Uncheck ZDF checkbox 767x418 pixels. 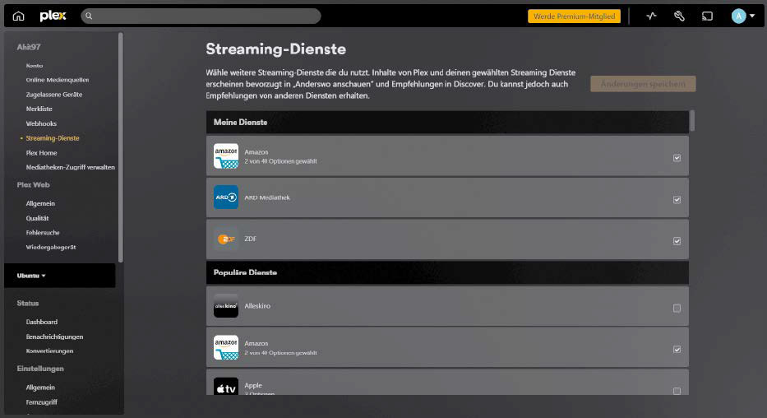click(x=677, y=241)
